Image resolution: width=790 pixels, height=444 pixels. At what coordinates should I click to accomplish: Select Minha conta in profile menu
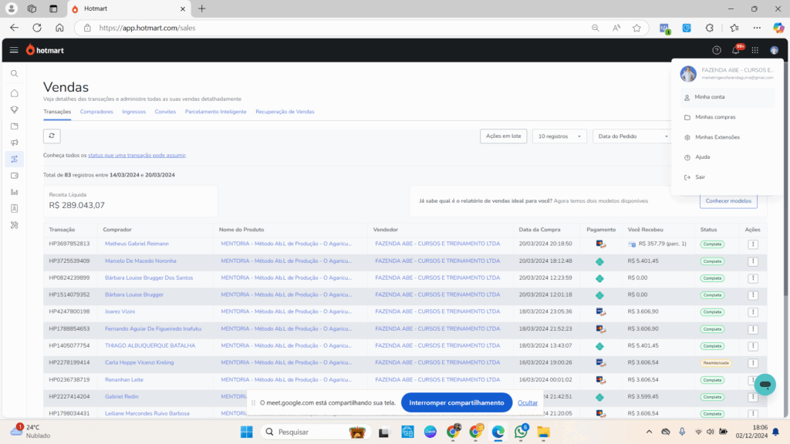728,97
